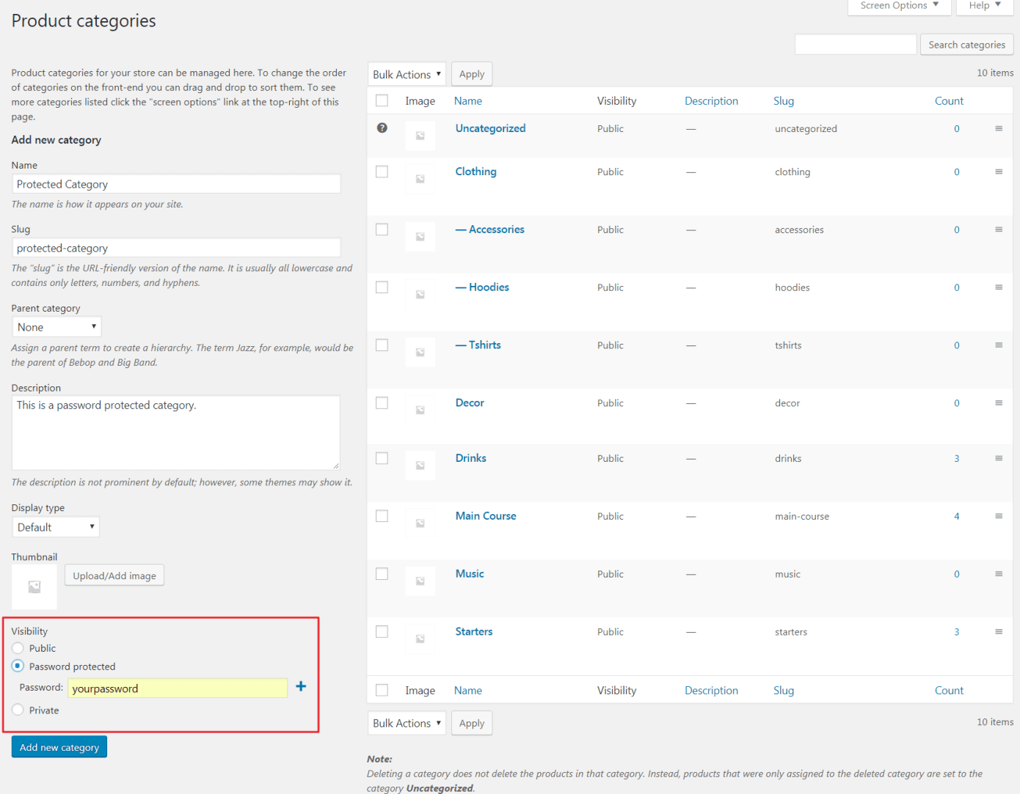Open the Display type dropdown

[x=55, y=526]
